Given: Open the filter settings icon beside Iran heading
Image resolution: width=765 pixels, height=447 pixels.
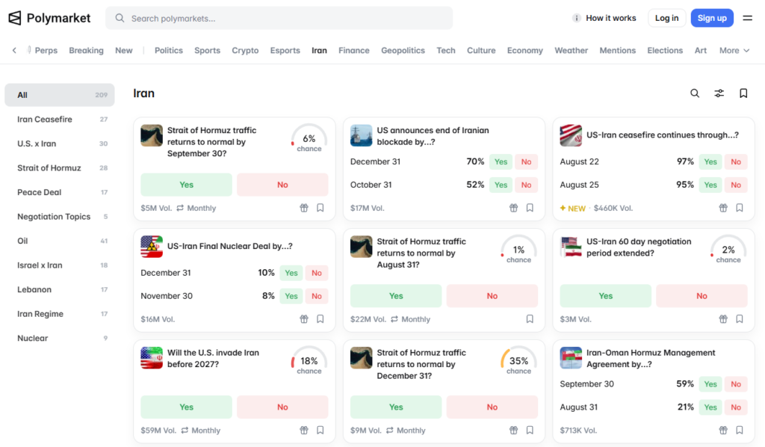Looking at the screenshot, I should tap(719, 93).
